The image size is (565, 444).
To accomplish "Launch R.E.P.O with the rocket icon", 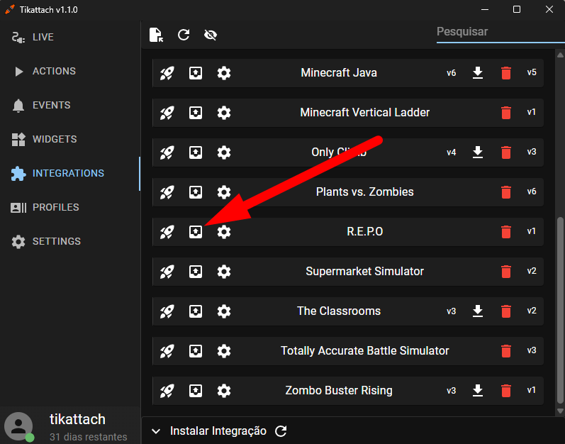I will [167, 232].
